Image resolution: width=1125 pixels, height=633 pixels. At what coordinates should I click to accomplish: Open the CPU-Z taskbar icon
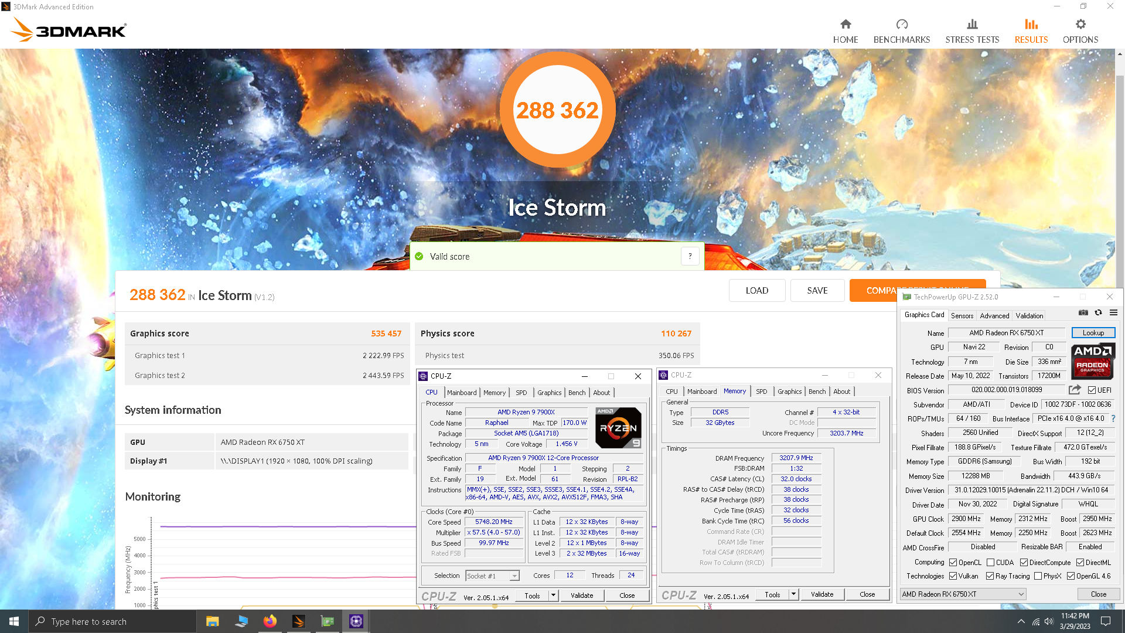pos(356,621)
